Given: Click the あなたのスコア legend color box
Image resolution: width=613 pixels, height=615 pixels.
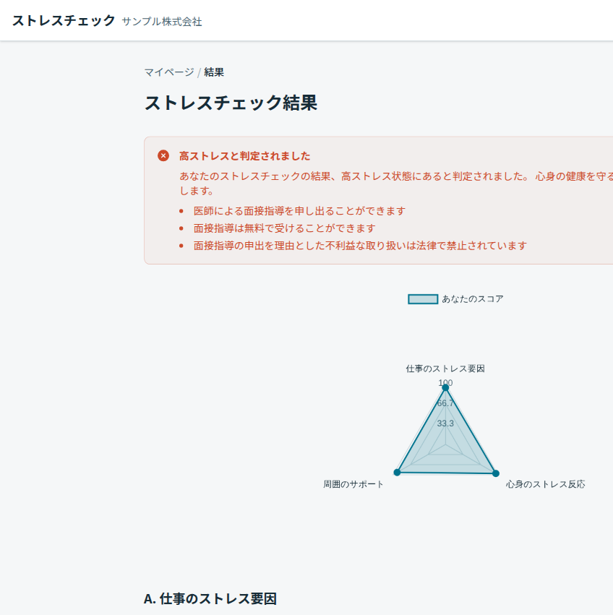Looking at the screenshot, I should click(423, 299).
